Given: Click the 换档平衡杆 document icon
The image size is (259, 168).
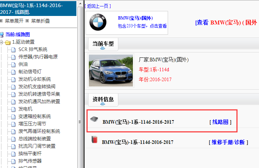Looking at the screenshot, I should [x=14, y=154].
